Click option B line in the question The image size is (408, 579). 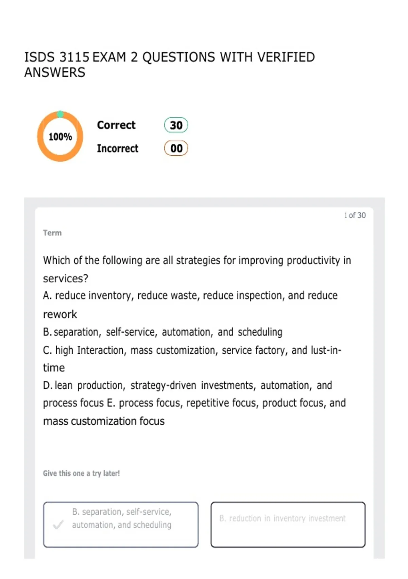[x=163, y=332]
